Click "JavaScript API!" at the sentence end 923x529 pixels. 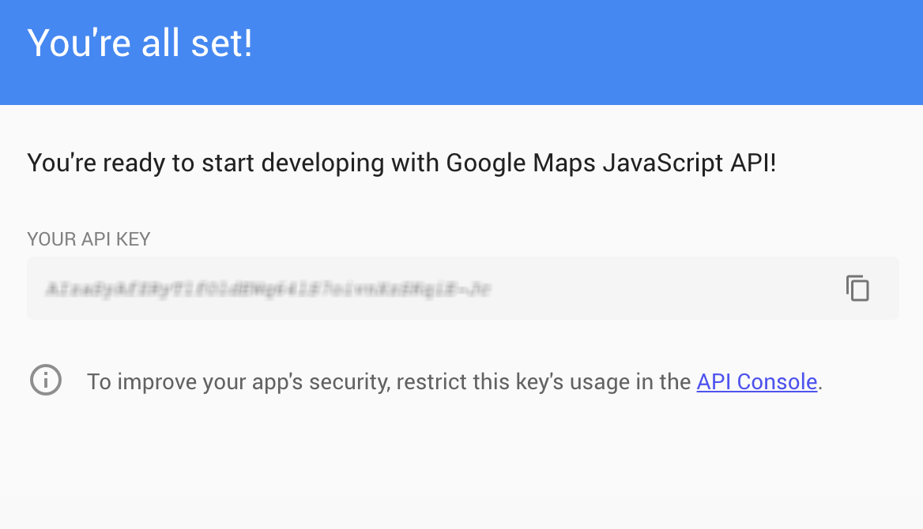pyautogui.click(x=689, y=163)
